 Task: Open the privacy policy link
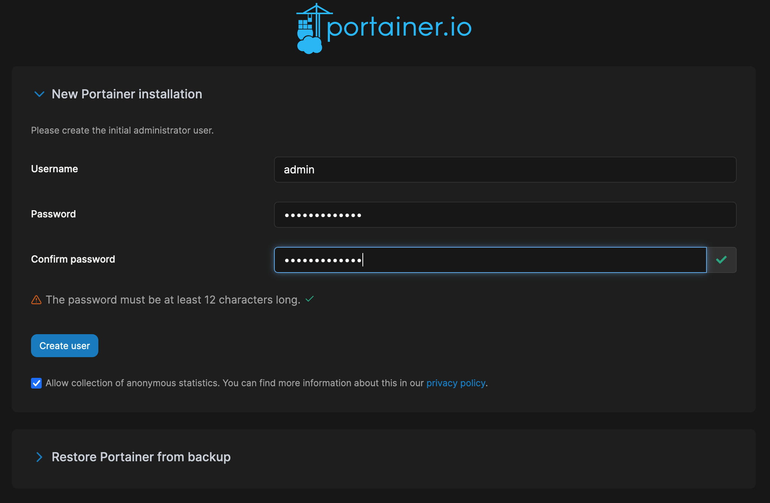click(x=456, y=383)
